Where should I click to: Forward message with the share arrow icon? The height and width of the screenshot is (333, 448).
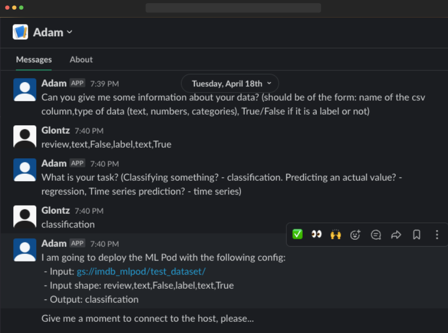tap(396, 234)
